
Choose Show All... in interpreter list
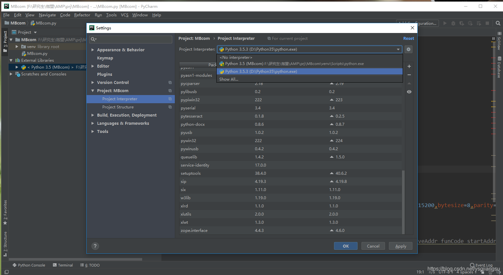[x=310, y=79]
